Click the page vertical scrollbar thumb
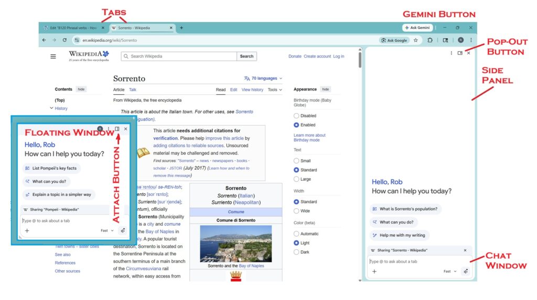Image resolution: width=537 pixels, height=300 pixels. point(359,59)
